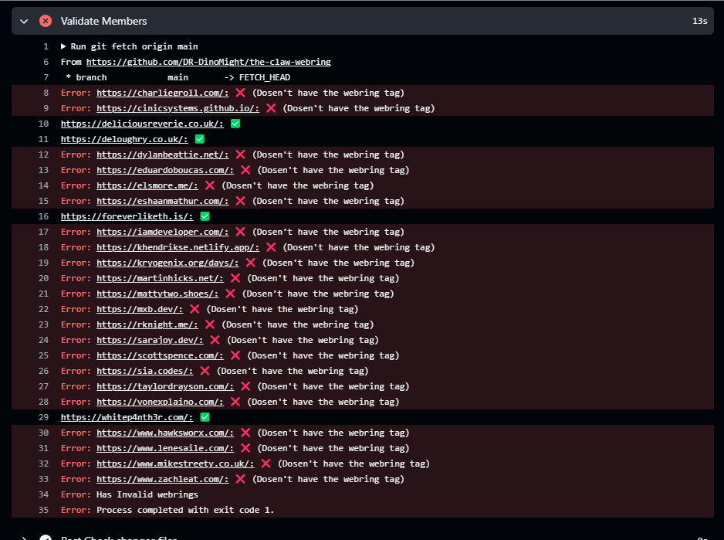This screenshot has height=540, width=724.
Task: Open the sarajoy.dev link
Action: [150, 340]
